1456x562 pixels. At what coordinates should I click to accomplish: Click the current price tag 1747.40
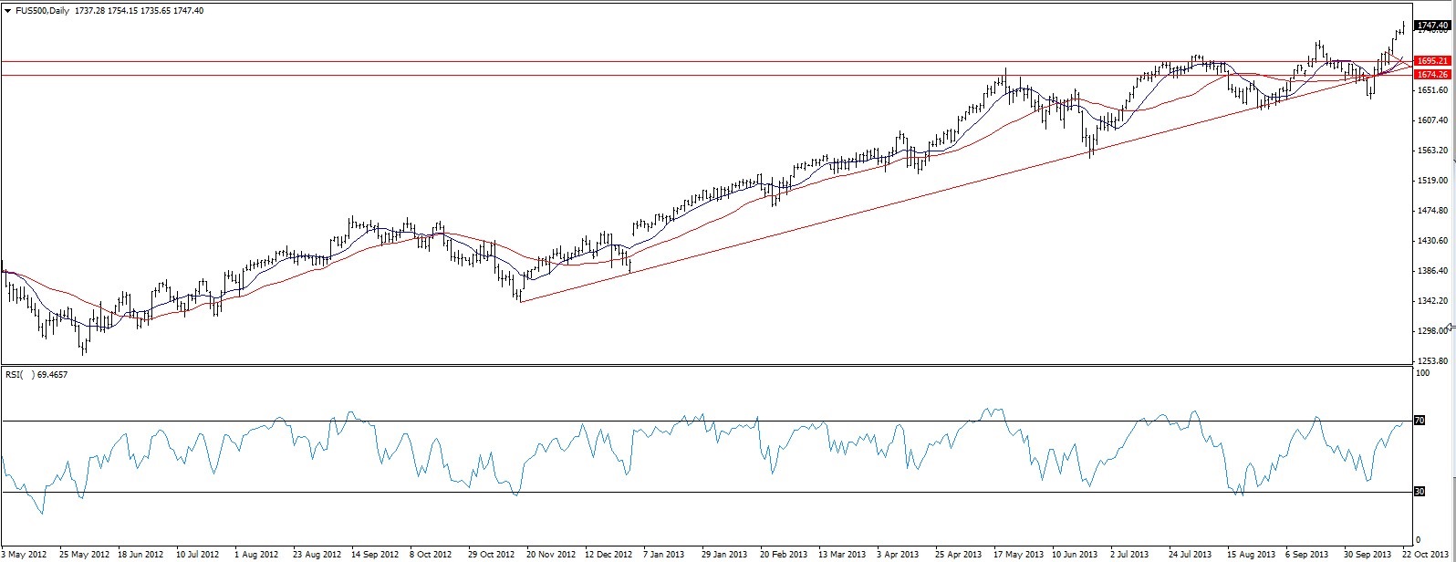[x=1430, y=26]
